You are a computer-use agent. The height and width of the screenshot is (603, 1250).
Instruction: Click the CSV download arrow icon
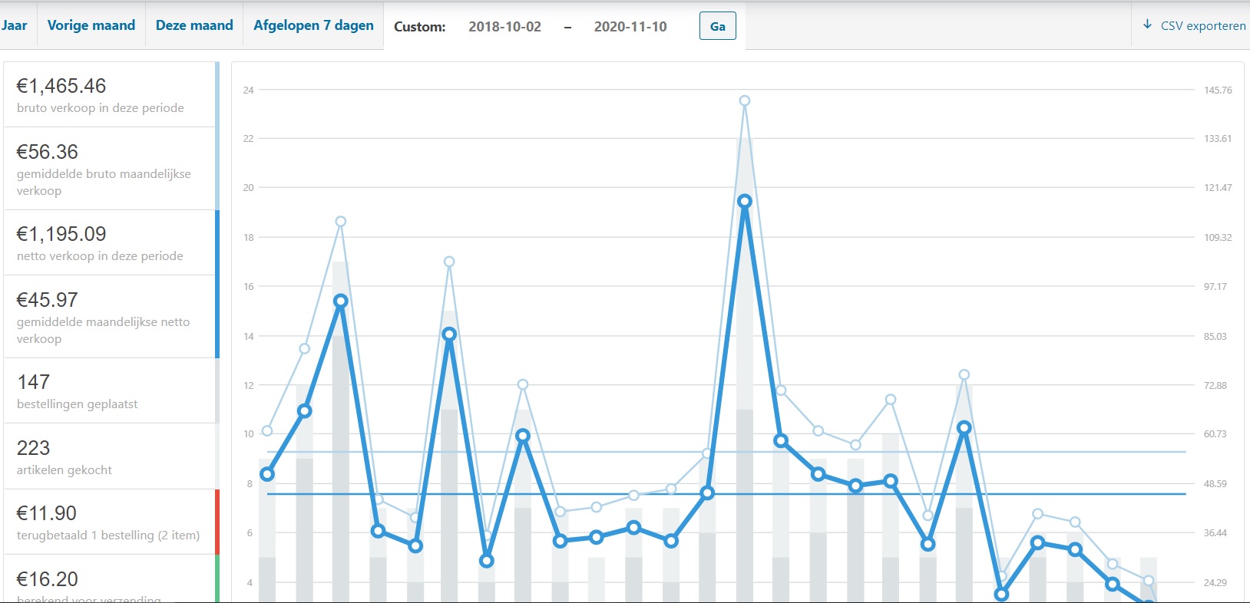coord(1147,25)
